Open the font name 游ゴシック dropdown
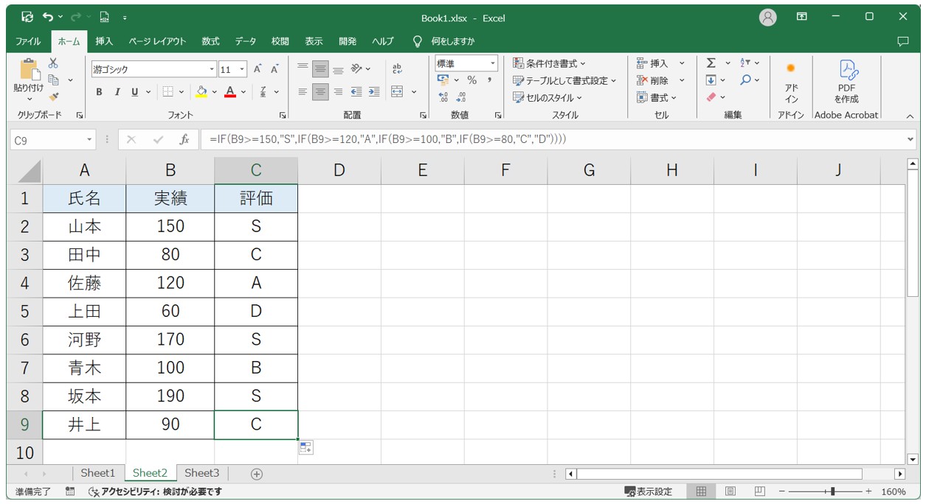This screenshot has height=504, width=926. pyautogui.click(x=213, y=69)
